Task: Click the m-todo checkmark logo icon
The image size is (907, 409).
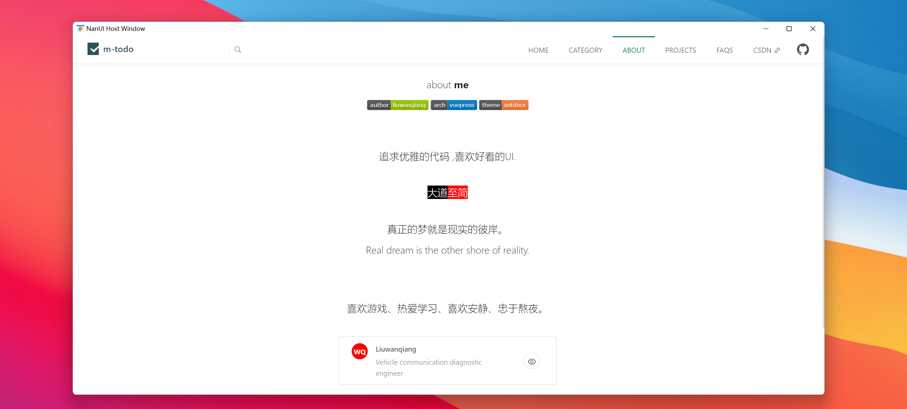Action: click(x=93, y=49)
